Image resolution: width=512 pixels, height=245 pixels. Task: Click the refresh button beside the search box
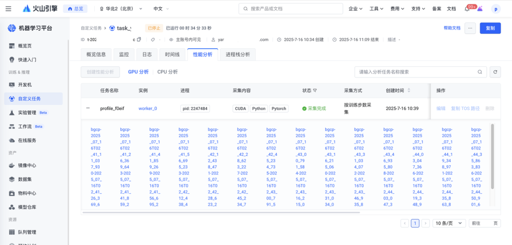pos(495,72)
